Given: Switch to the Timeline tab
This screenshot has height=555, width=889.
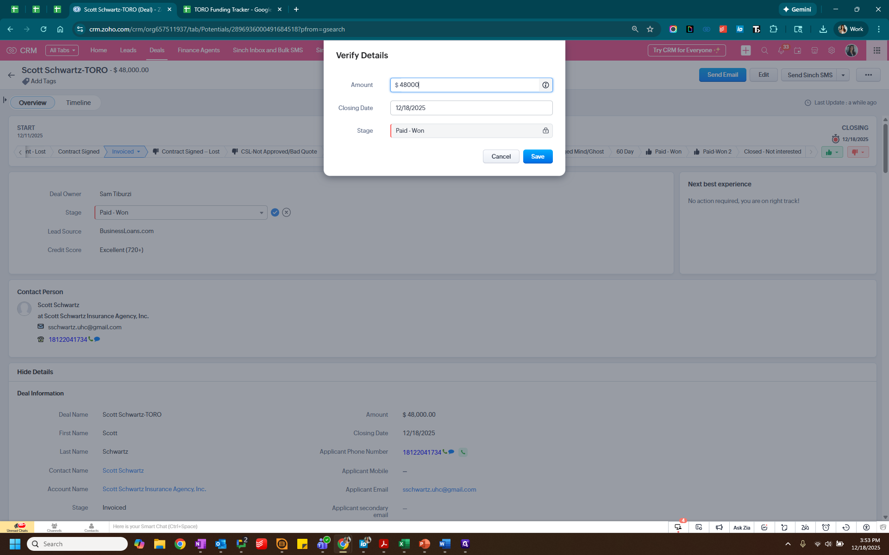Looking at the screenshot, I should [x=78, y=103].
